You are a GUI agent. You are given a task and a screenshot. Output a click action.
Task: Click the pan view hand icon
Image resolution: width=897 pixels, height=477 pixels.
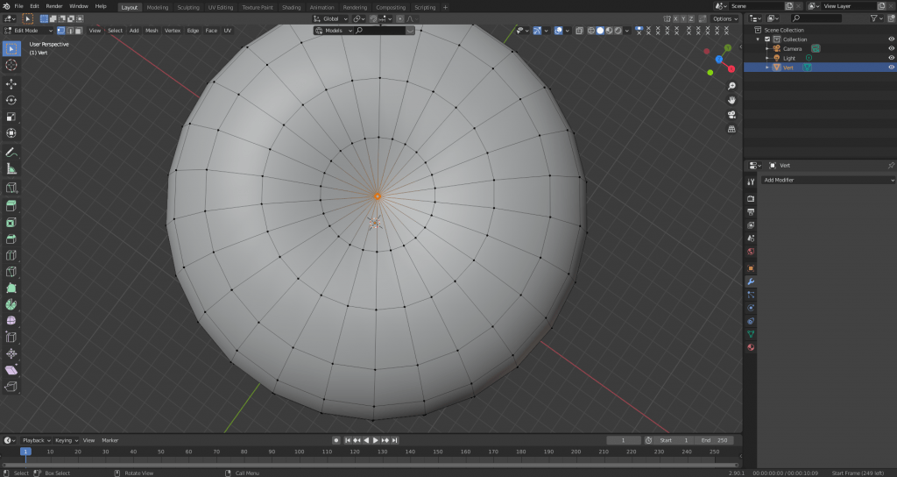point(731,100)
